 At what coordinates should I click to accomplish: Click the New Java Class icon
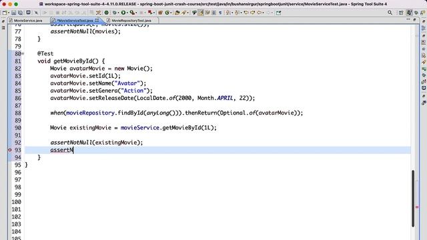click(x=167, y=13)
